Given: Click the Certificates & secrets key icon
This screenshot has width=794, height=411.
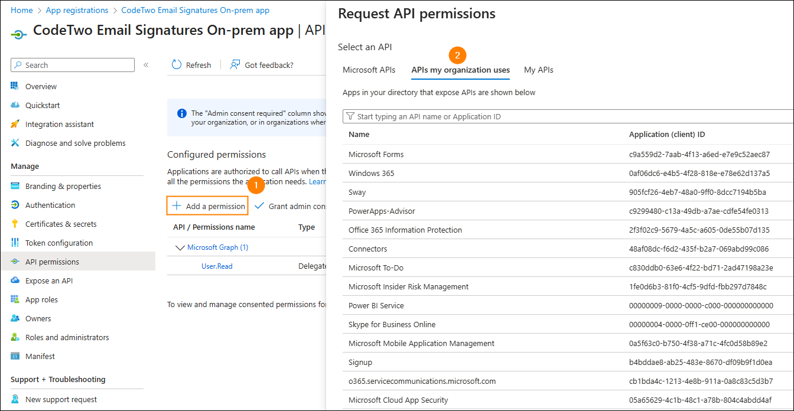Looking at the screenshot, I should point(15,224).
